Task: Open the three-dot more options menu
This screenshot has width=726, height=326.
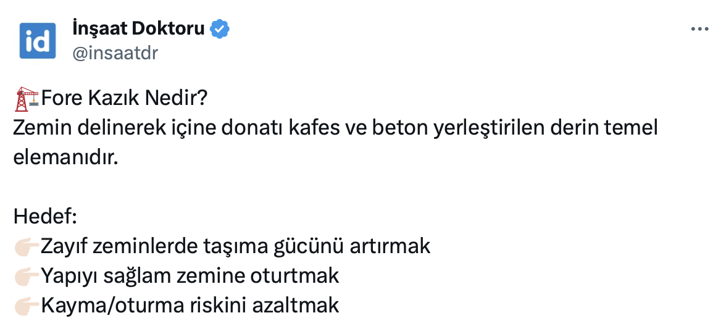Action: pyautogui.click(x=699, y=29)
